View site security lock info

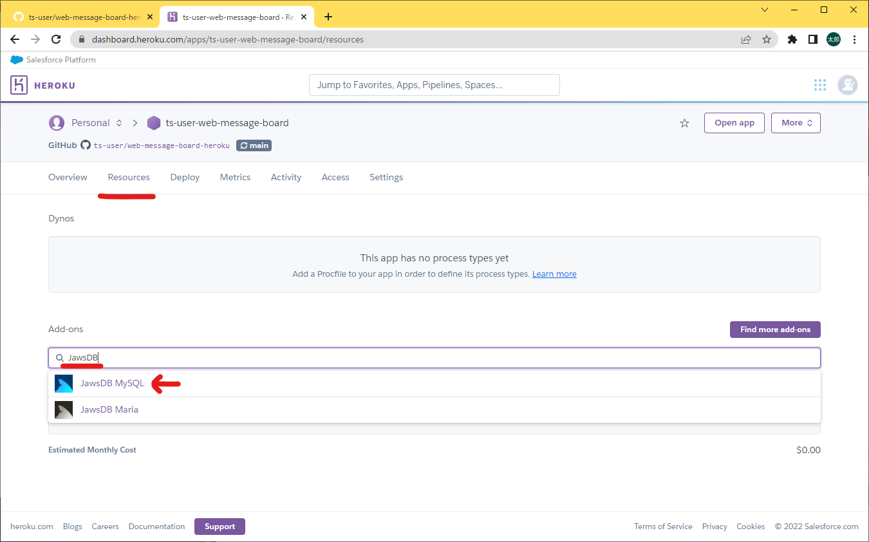click(x=82, y=39)
